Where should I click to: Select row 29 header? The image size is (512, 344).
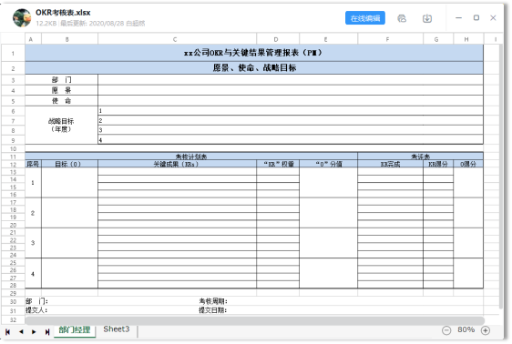13,293
